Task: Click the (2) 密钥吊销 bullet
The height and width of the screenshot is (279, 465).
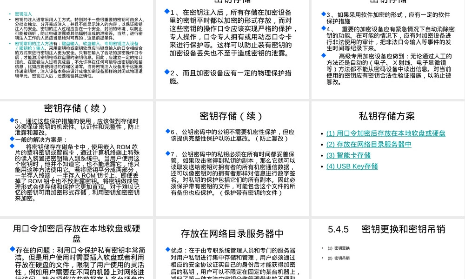Action: point(339,258)
